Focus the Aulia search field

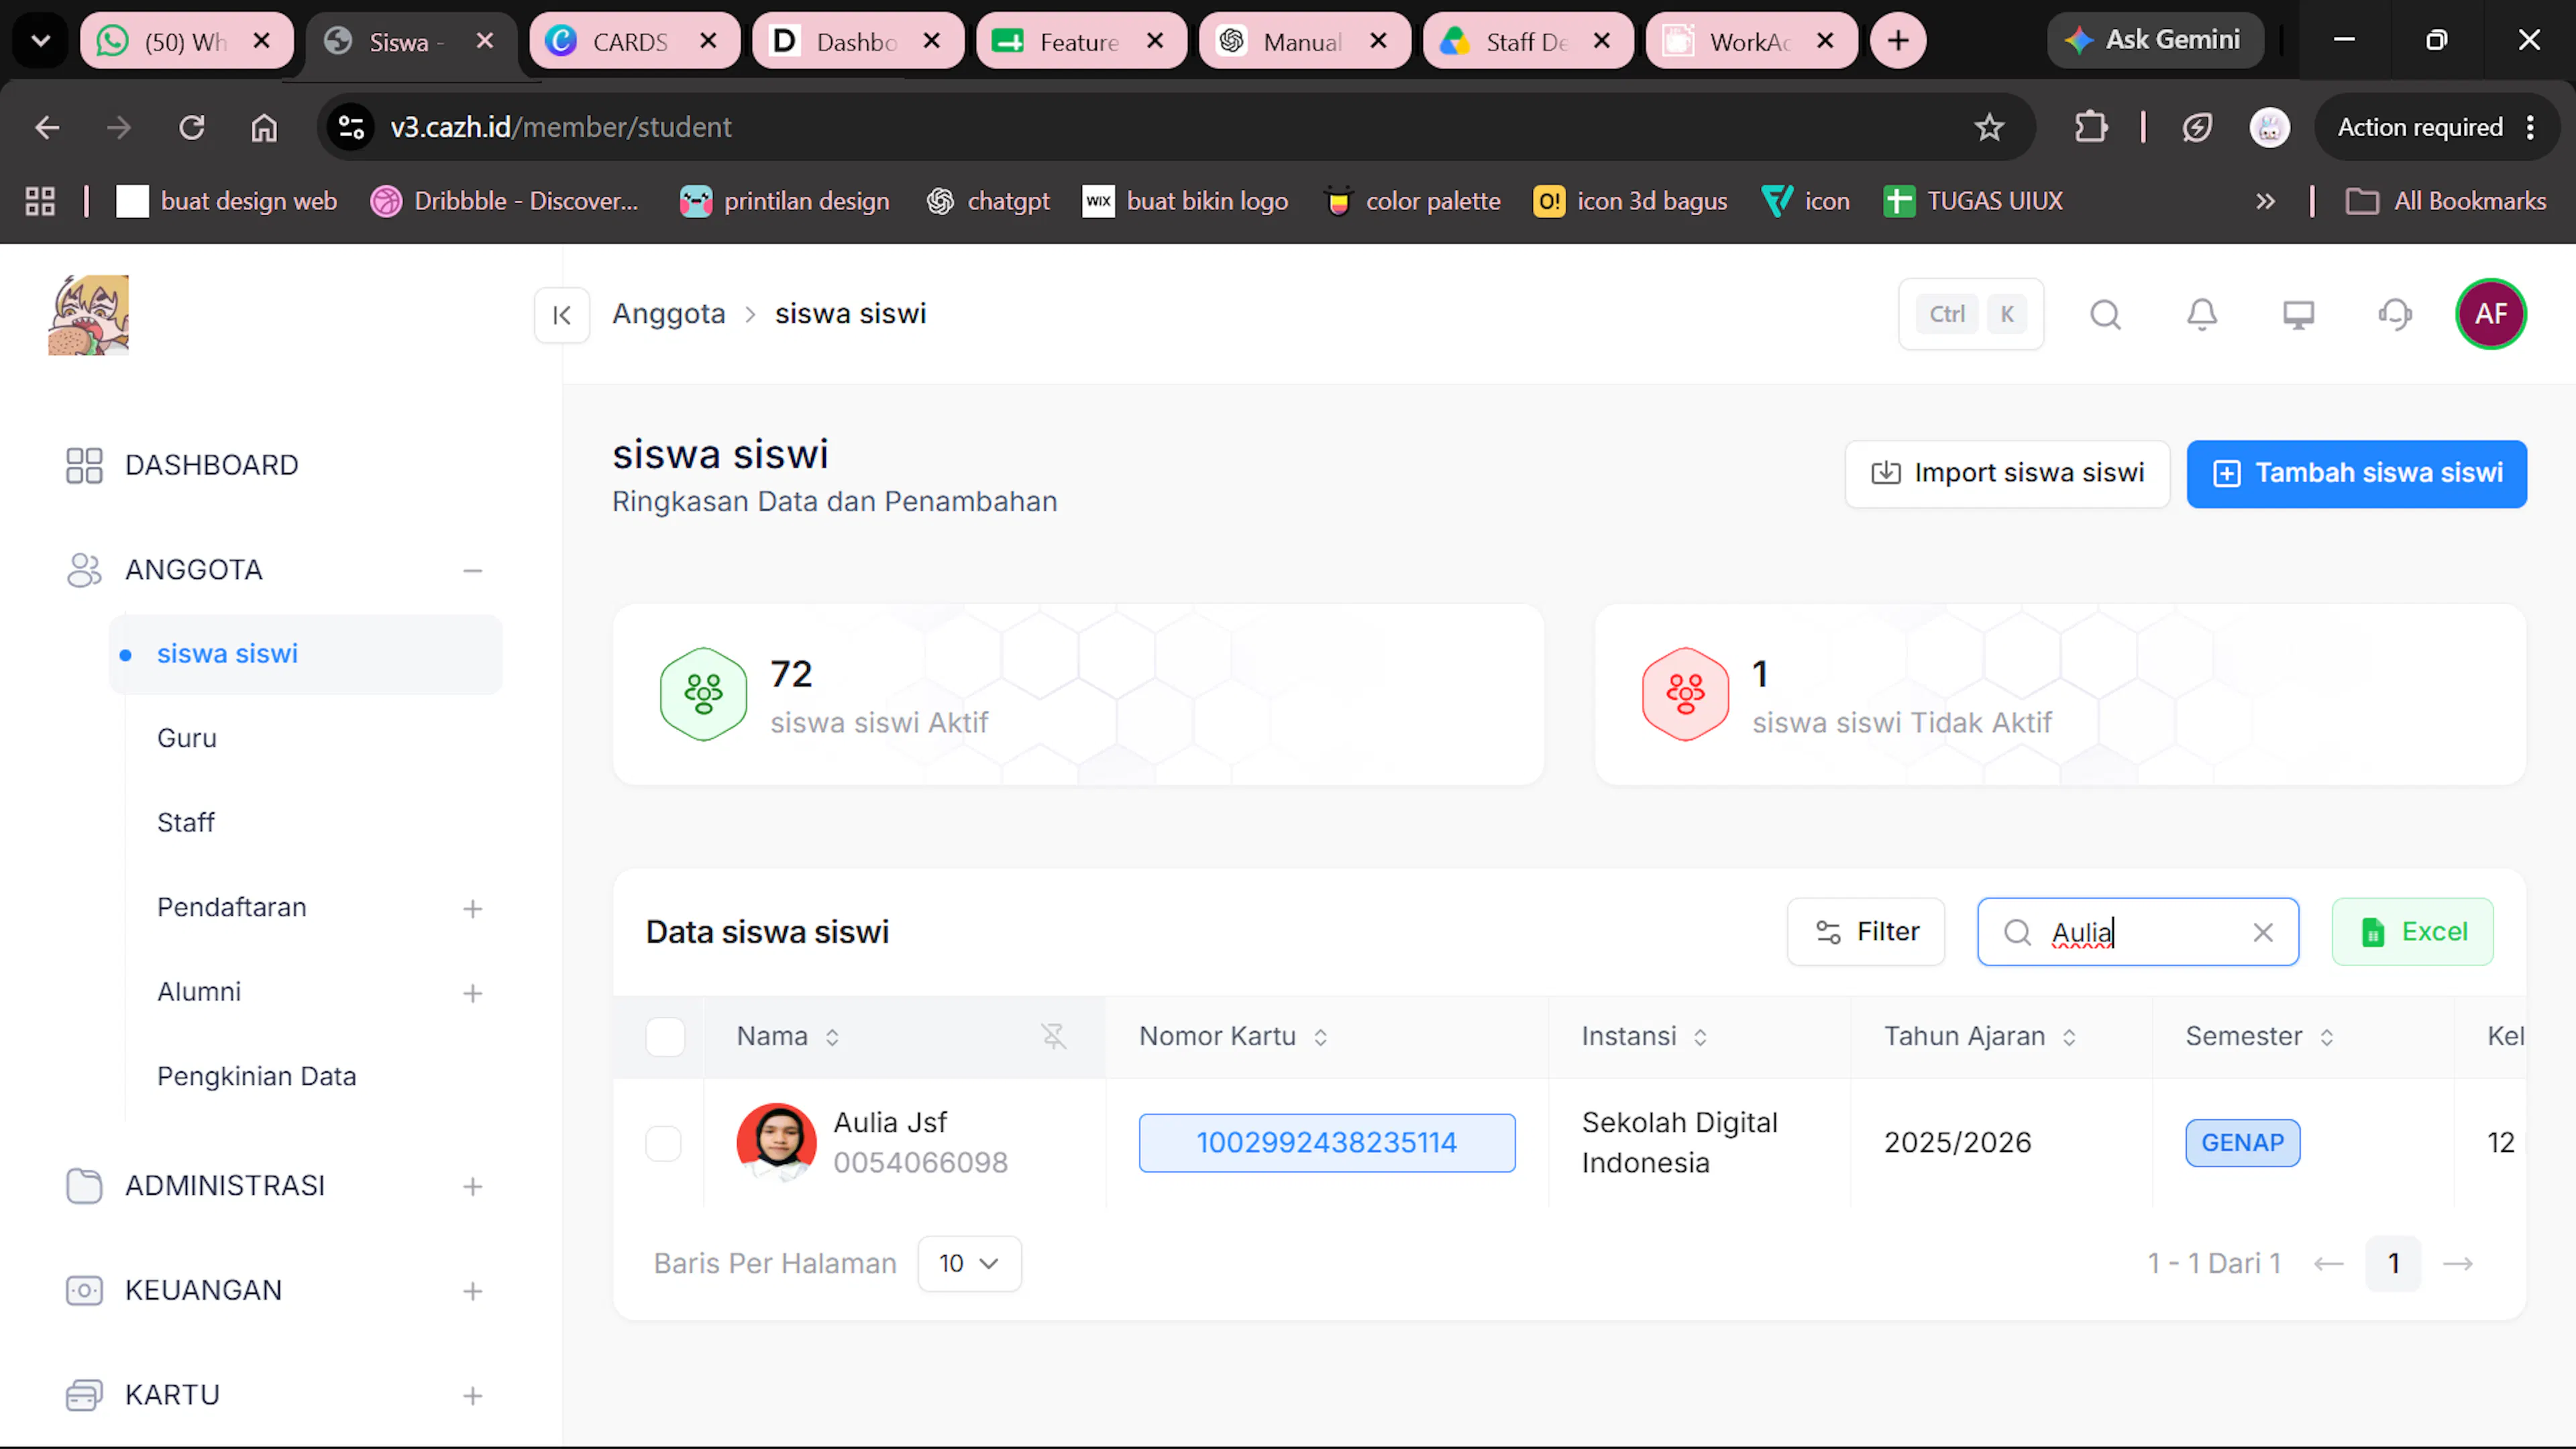point(2137,932)
